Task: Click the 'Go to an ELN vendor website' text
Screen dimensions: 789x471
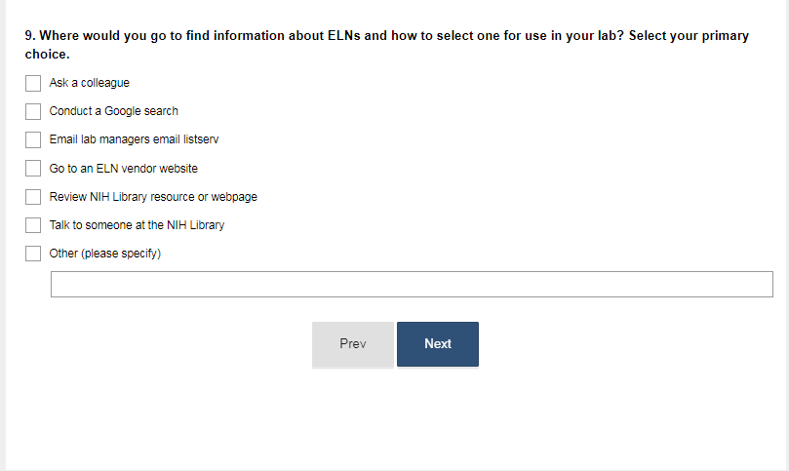Action: [123, 169]
